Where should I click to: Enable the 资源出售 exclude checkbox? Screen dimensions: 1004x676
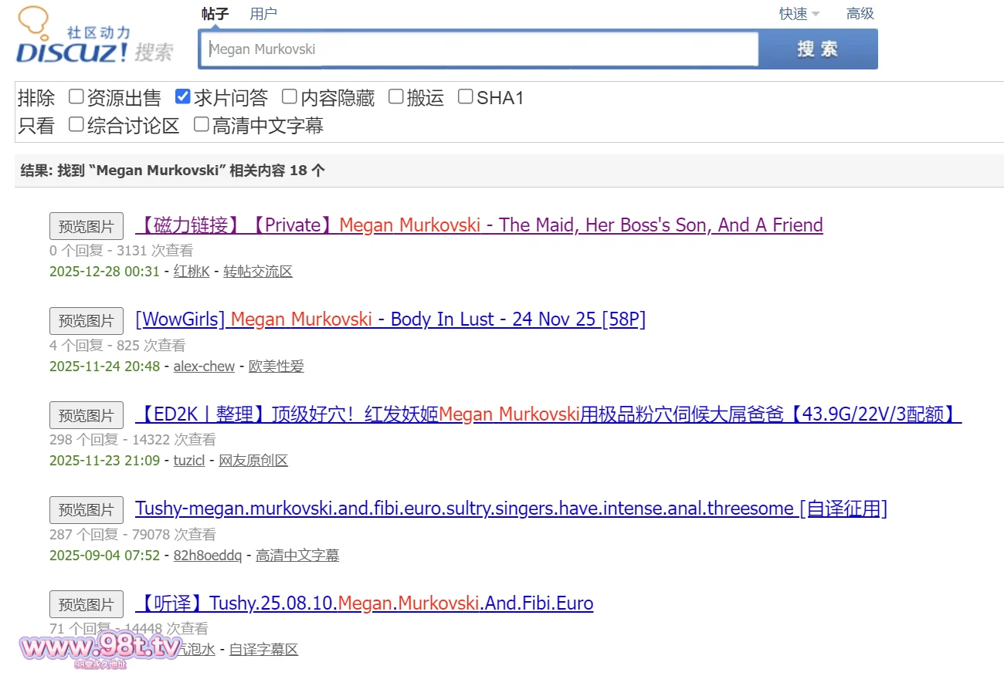(x=76, y=96)
